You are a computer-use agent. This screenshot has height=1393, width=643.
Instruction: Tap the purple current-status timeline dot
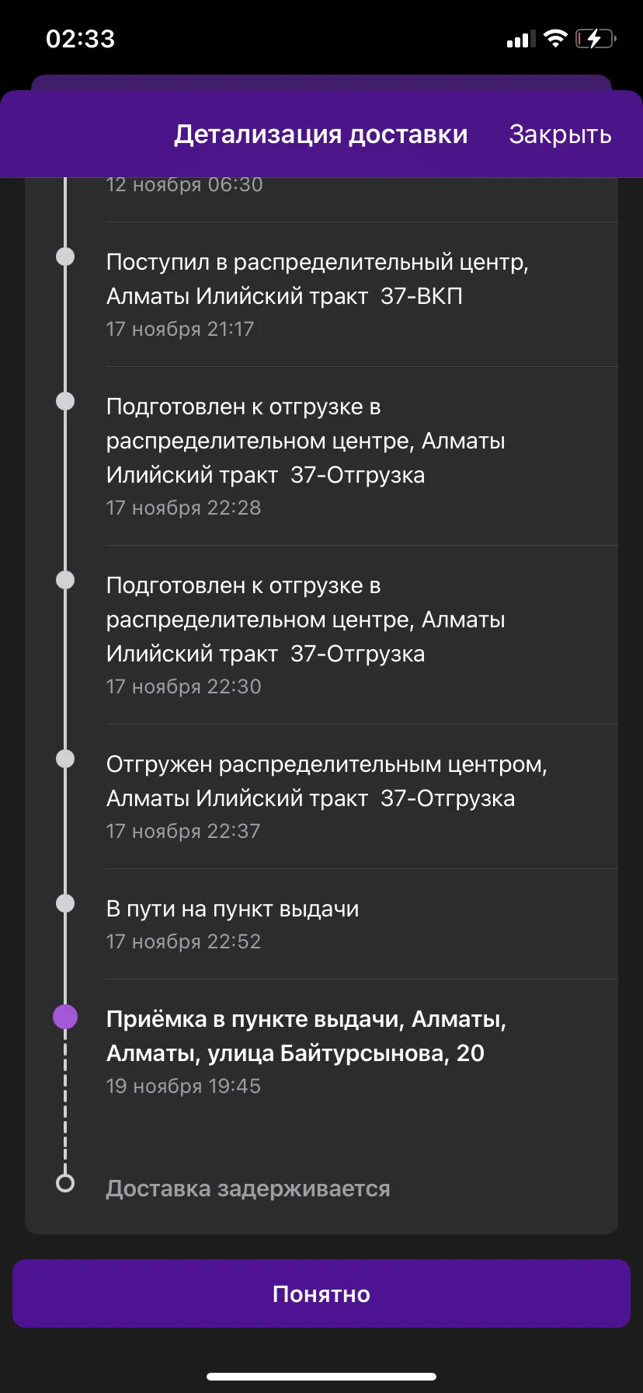click(x=65, y=1017)
